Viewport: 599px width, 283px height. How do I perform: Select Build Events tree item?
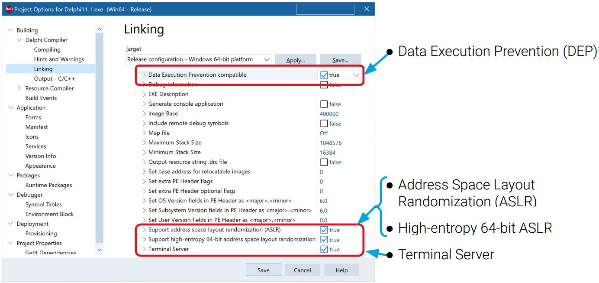(x=41, y=98)
